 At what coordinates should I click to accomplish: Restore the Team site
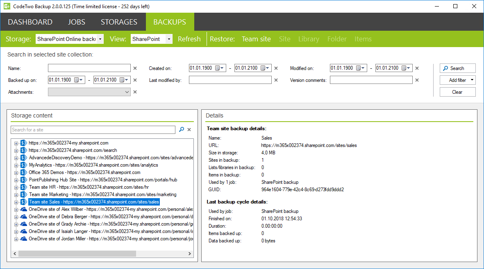point(256,39)
